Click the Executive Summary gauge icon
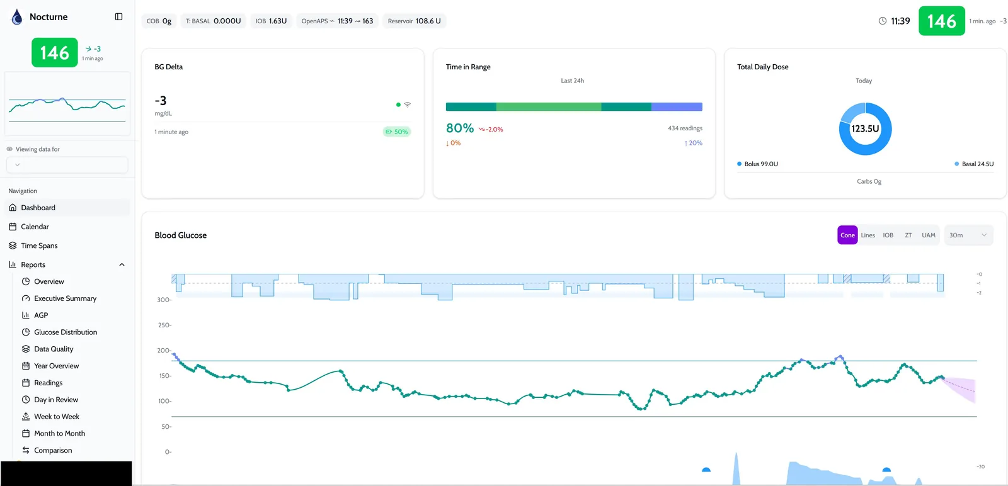Image resolution: width=1008 pixels, height=486 pixels. click(x=26, y=298)
